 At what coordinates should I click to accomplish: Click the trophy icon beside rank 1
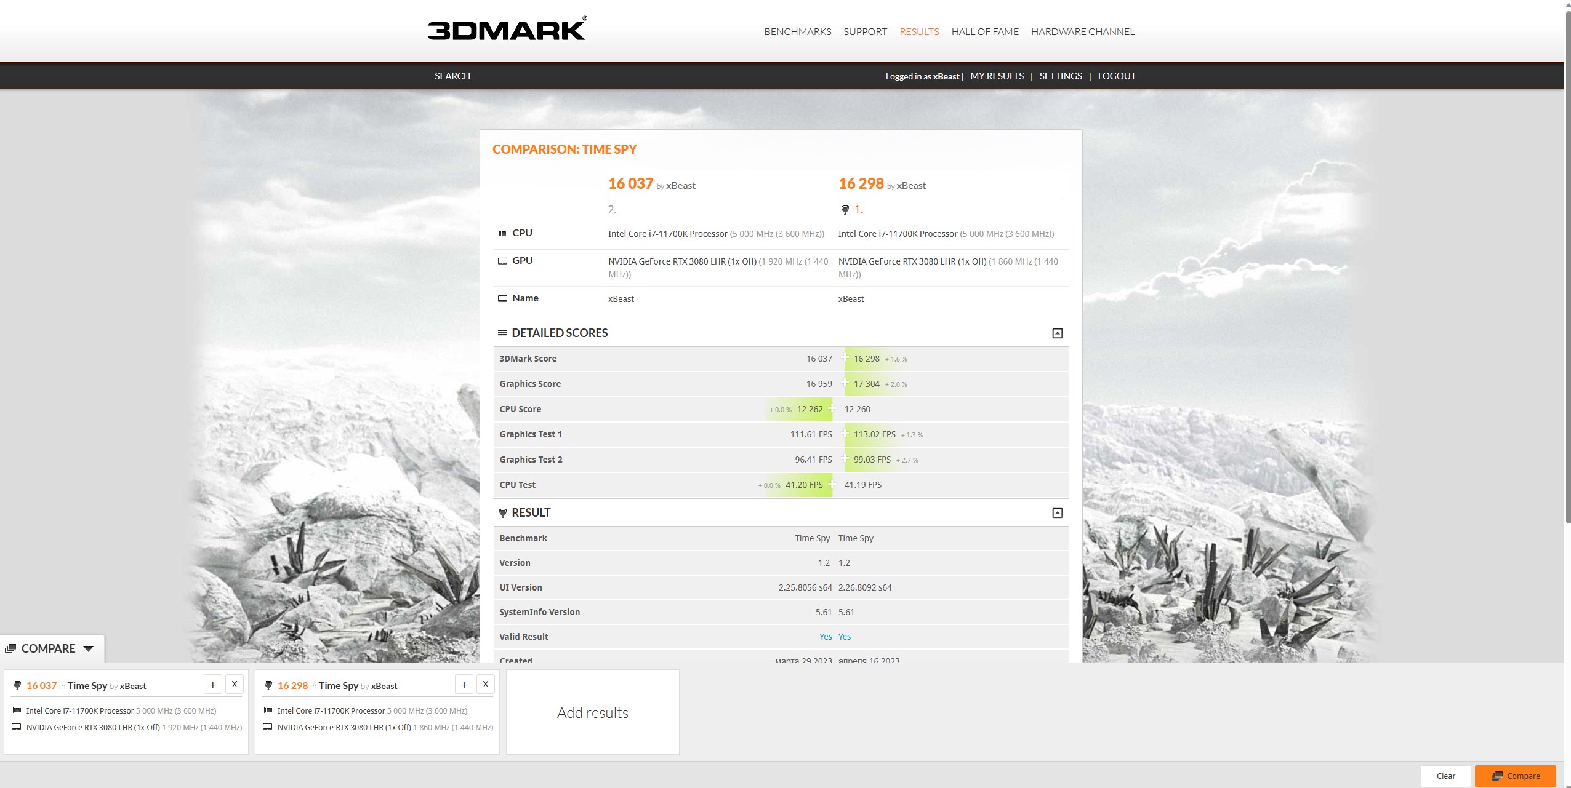point(845,210)
